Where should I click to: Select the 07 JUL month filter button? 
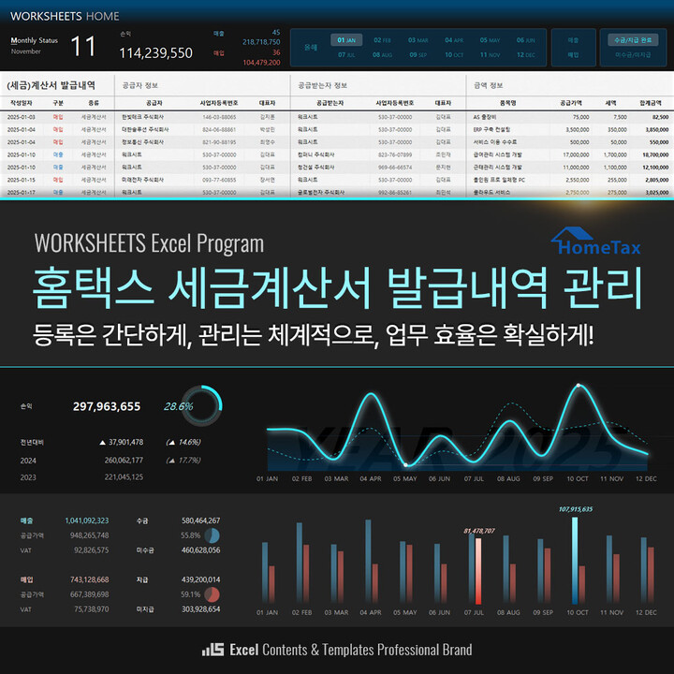point(346,54)
